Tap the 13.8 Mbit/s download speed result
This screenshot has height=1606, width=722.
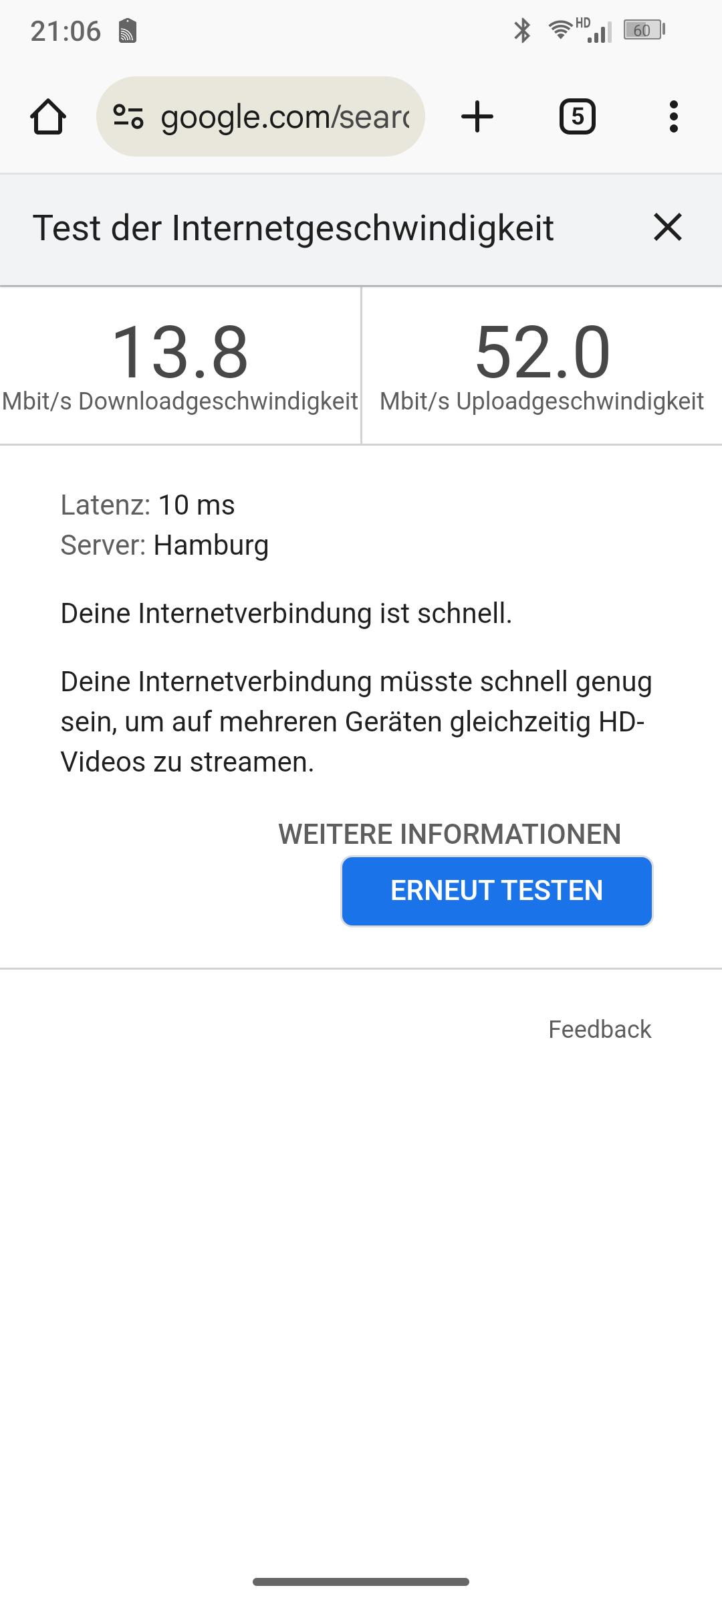pyautogui.click(x=180, y=366)
